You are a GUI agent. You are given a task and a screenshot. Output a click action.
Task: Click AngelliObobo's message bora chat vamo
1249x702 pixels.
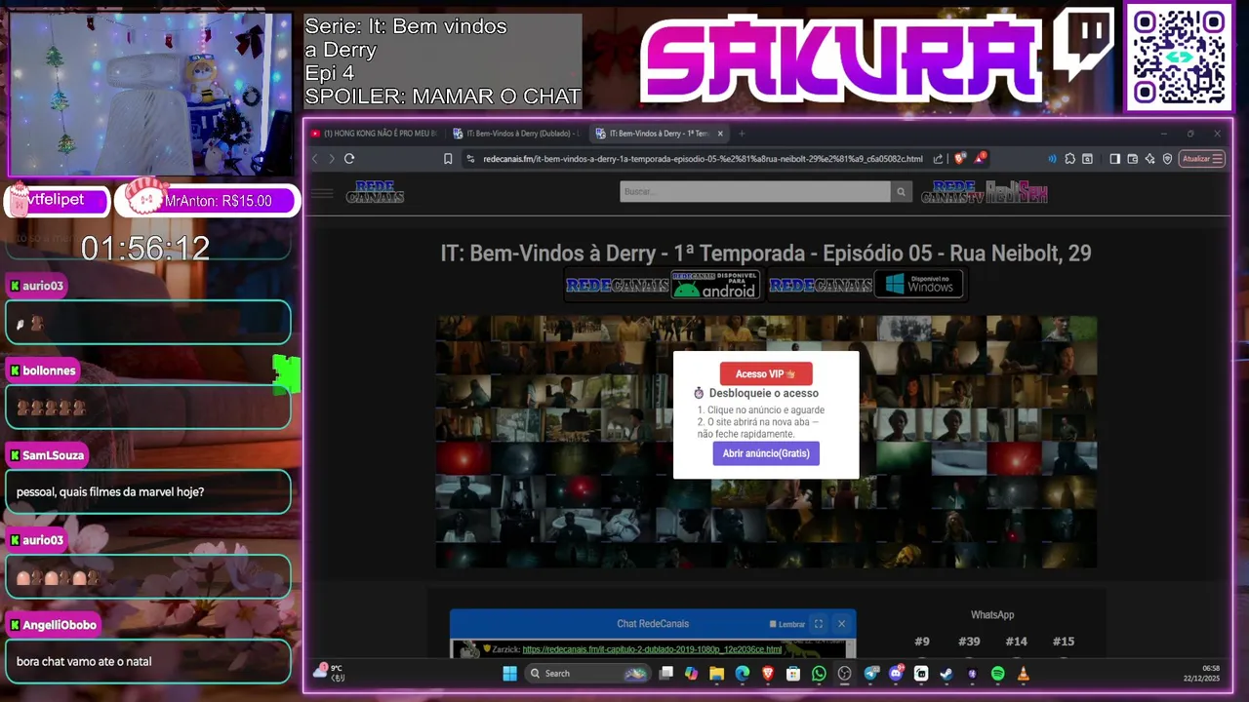84,662
